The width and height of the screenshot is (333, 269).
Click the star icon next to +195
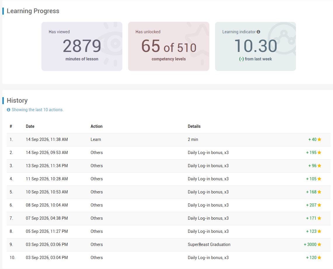[x=319, y=153]
